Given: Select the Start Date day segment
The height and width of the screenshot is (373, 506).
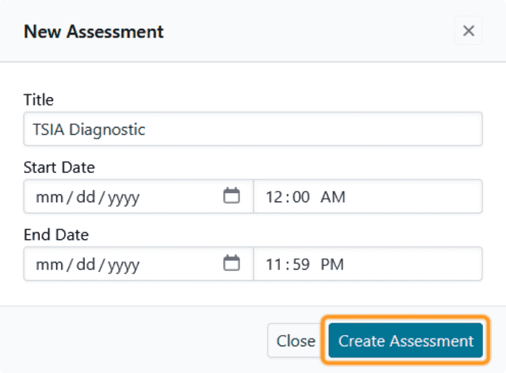Looking at the screenshot, I should click(85, 196).
